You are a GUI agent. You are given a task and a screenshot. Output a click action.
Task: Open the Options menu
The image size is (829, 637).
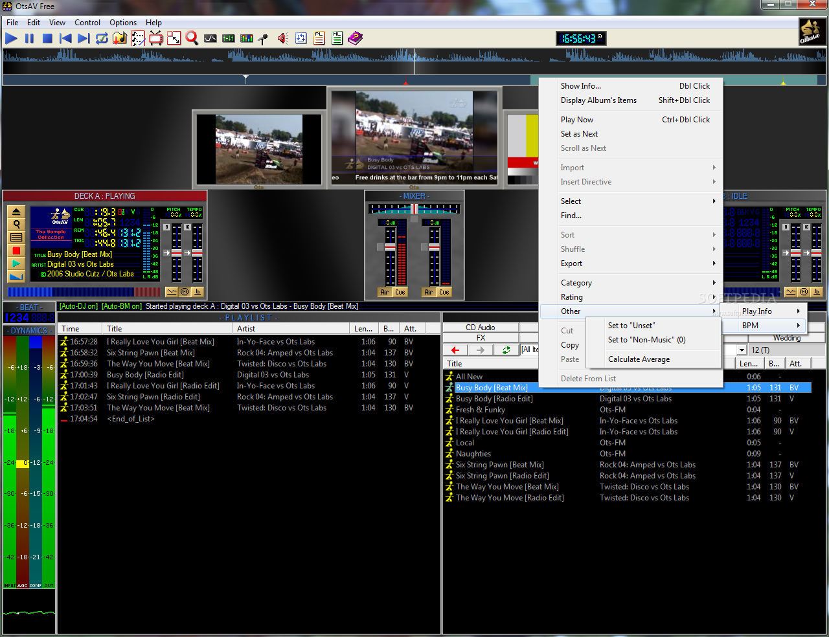click(123, 22)
